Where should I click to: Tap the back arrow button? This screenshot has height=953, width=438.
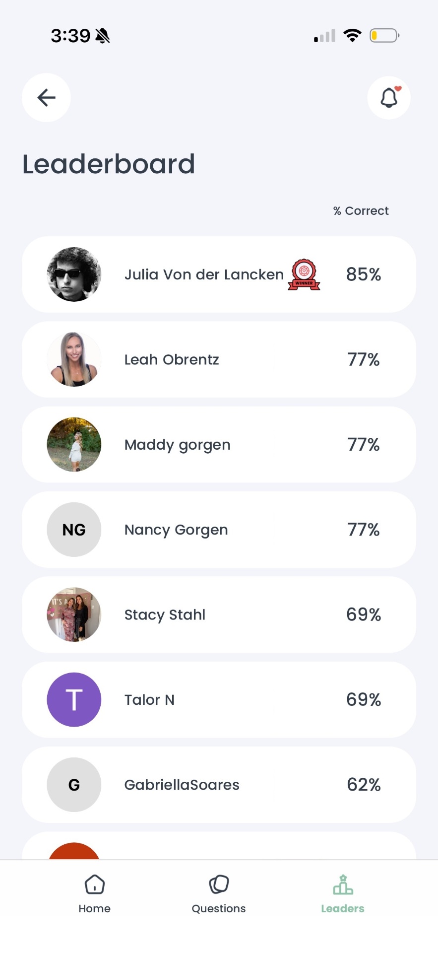pos(46,98)
